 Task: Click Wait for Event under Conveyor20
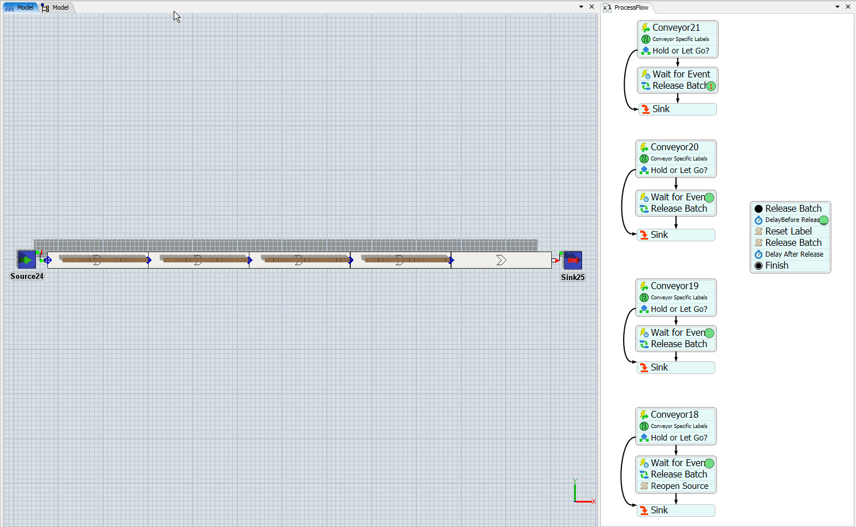(677, 197)
